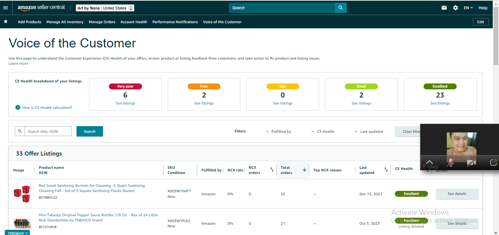Click the bookmark icon in navigation bar
The height and width of the screenshot is (235, 499).
coord(6,22)
